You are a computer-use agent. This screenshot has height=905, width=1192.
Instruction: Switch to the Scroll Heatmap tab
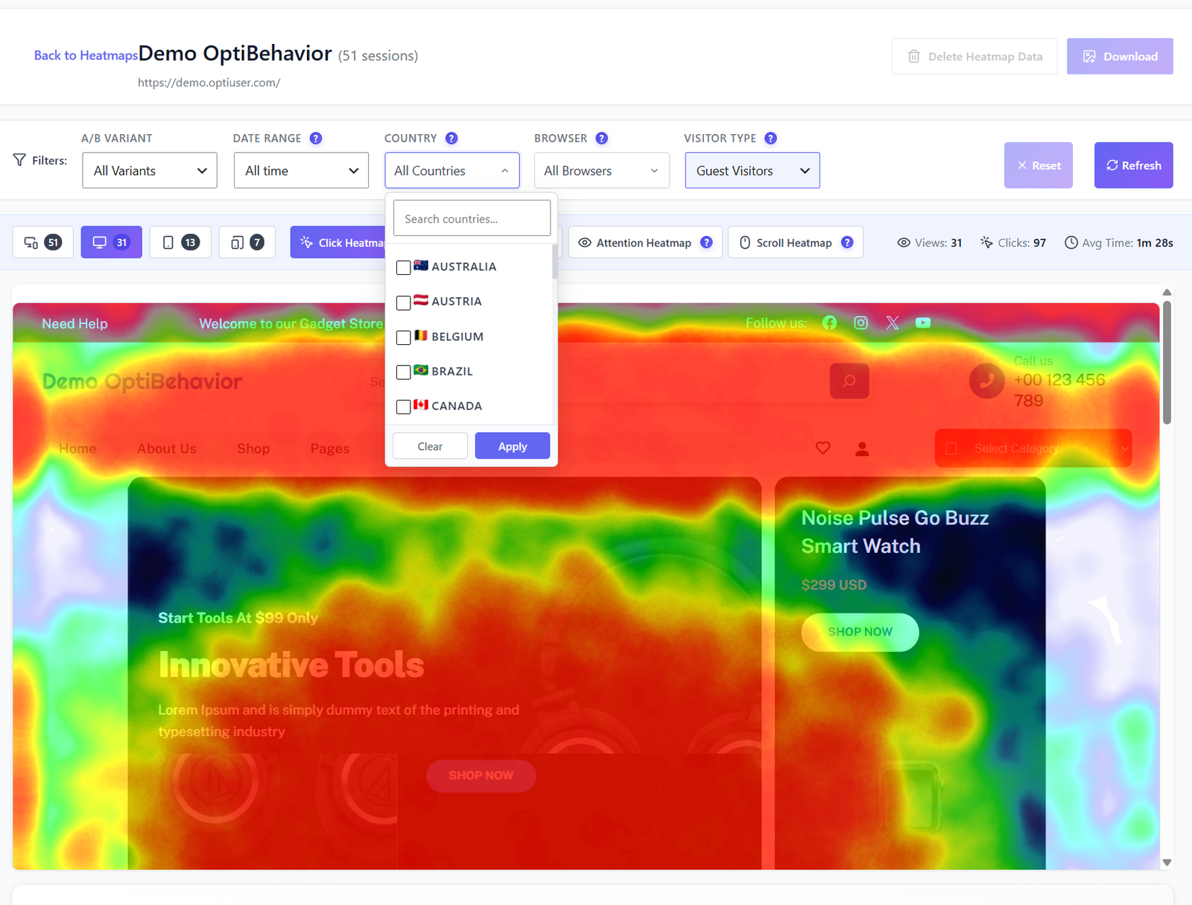click(795, 242)
